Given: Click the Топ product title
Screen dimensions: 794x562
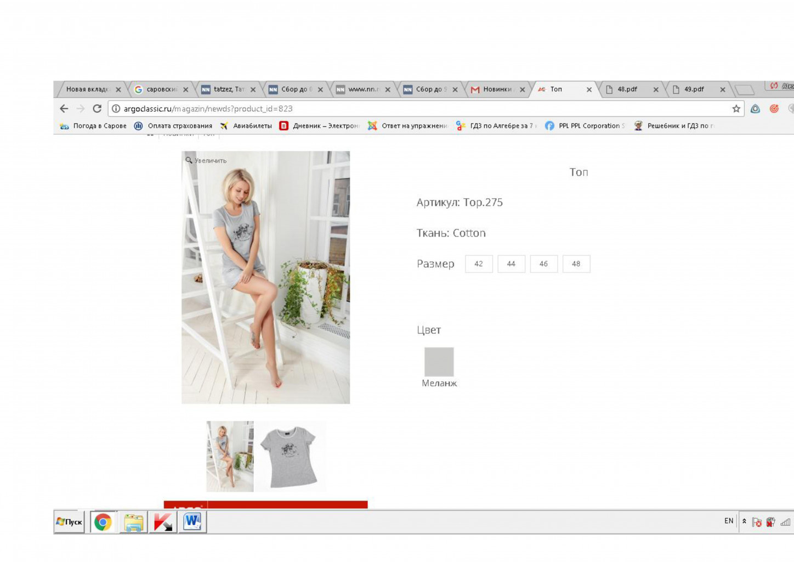Looking at the screenshot, I should point(579,172).
